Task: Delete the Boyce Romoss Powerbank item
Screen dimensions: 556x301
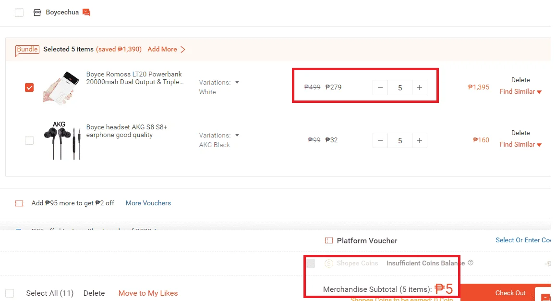Action: (x=520, y=80)
